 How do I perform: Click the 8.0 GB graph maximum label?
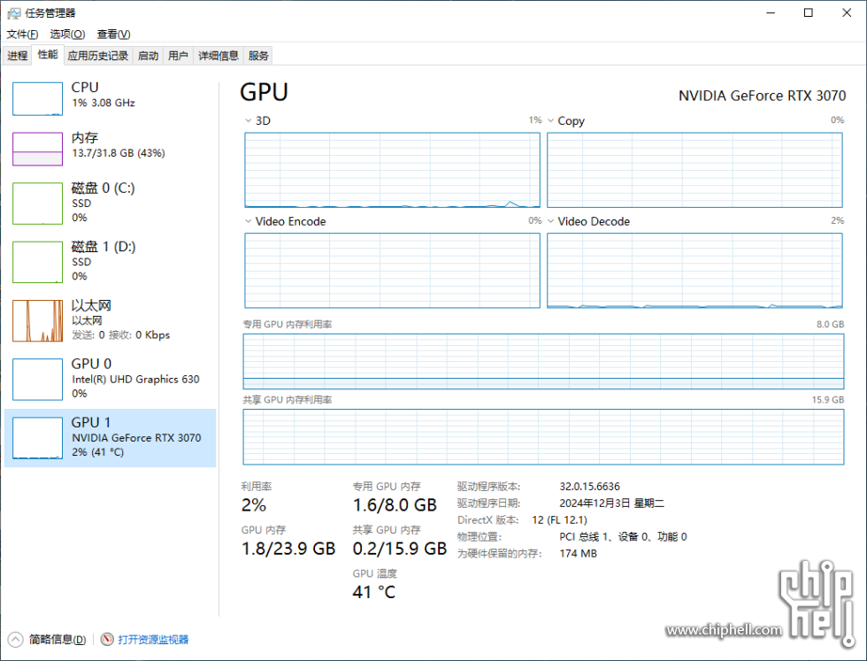click(x=830, y=324)
